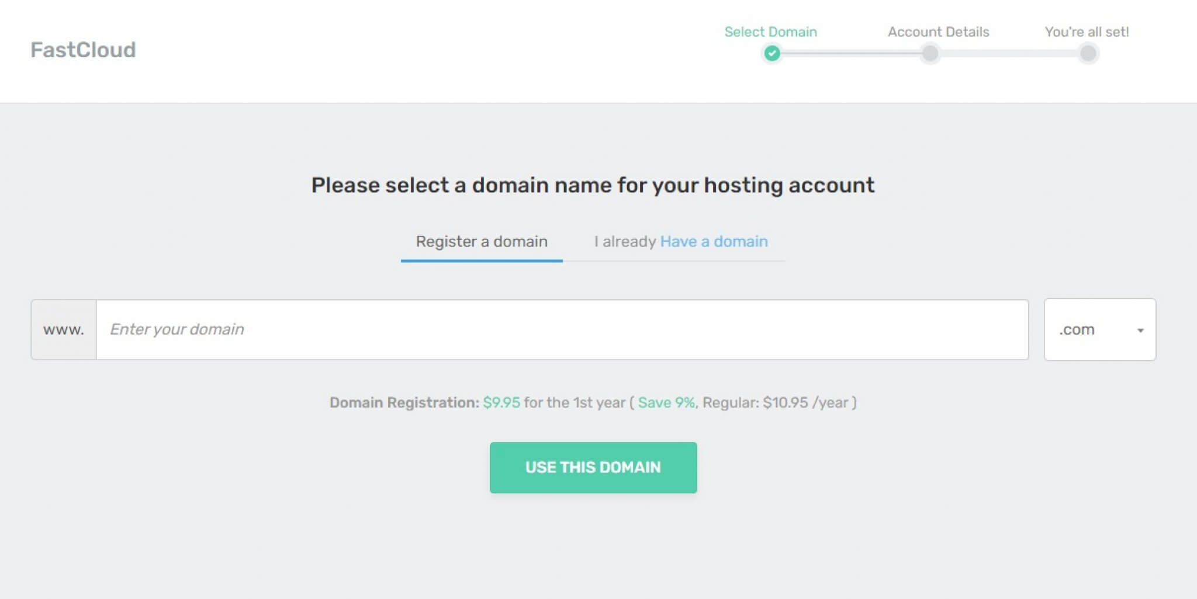Viewport: 1197px width, 599px height.
Task: Click the Domain Registration label
Action: (402, 402)
